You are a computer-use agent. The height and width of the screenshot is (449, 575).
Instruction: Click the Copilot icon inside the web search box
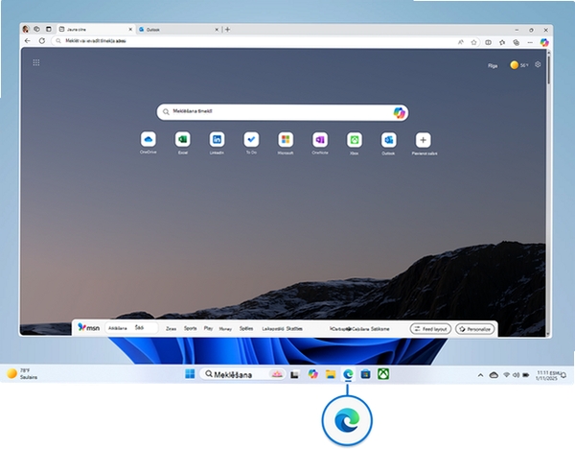point(399,112)
